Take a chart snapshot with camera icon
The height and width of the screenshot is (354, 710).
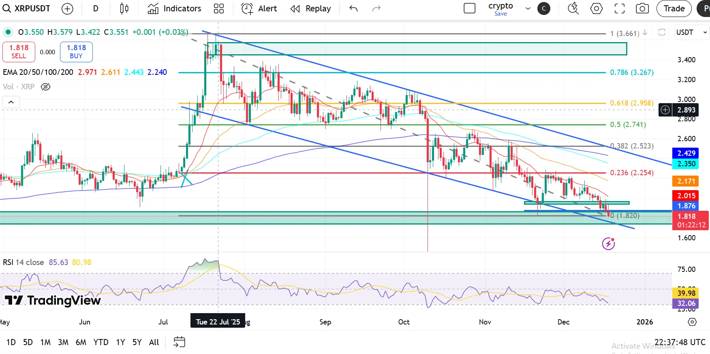pos(642,8)
